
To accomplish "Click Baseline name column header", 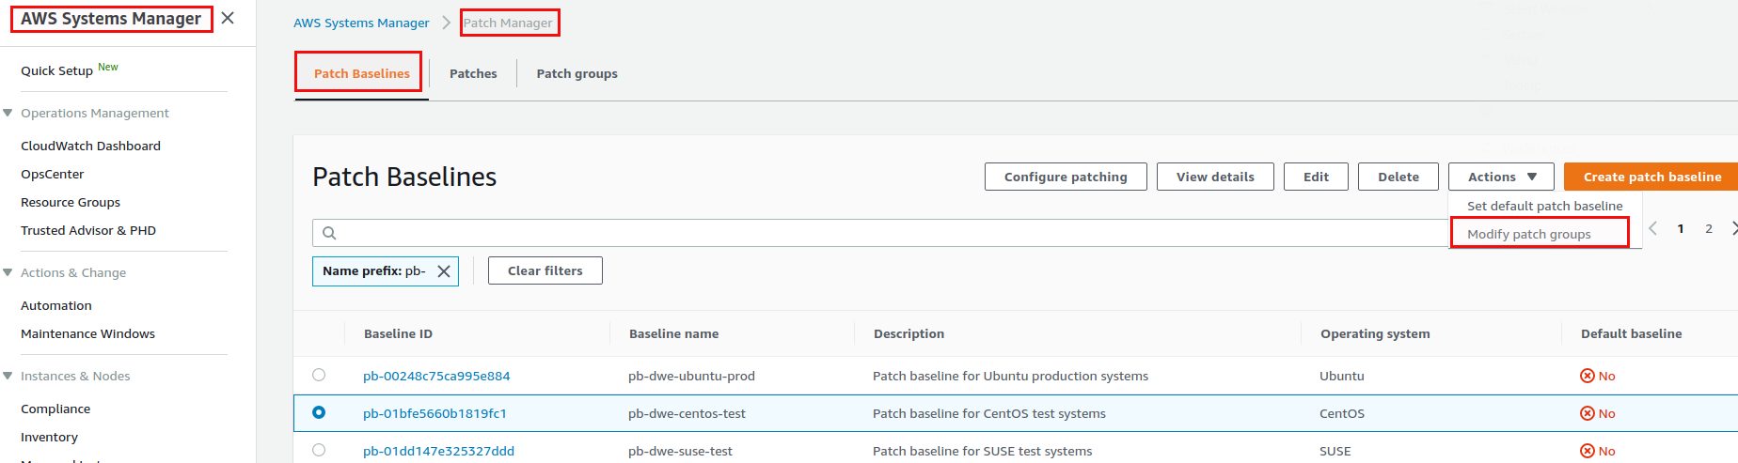I will point(673,333).
